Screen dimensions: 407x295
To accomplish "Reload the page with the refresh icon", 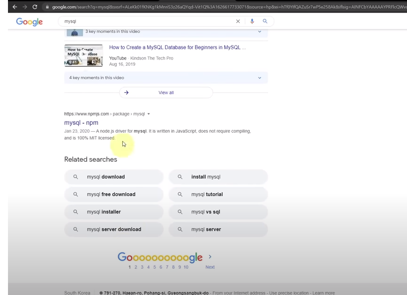I will coord(35,7).
